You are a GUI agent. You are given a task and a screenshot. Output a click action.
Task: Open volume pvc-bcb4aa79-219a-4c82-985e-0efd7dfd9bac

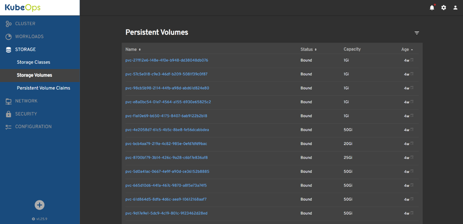point(166,144)
